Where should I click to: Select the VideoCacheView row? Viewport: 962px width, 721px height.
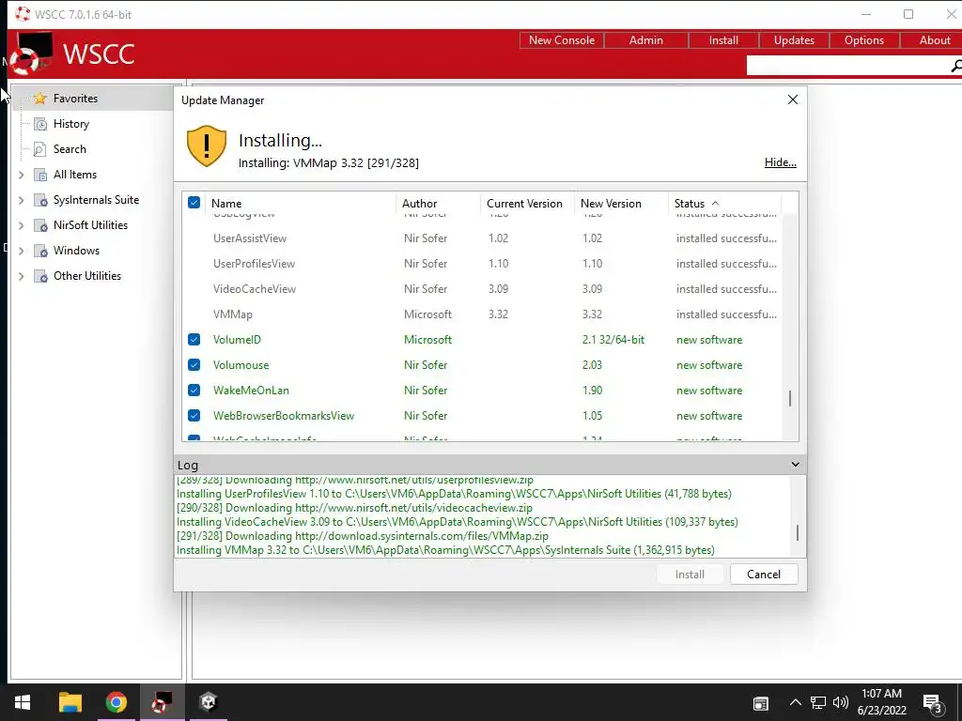point(482,289)
